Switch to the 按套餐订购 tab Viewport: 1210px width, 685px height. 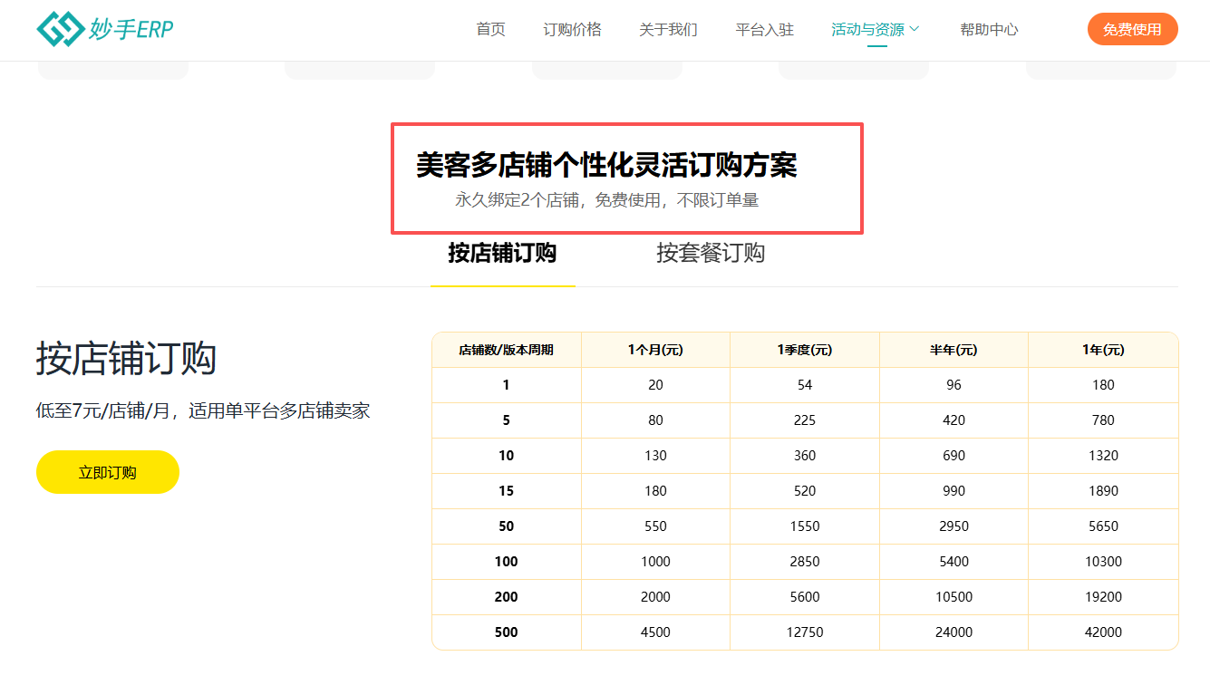coord(710,255)
